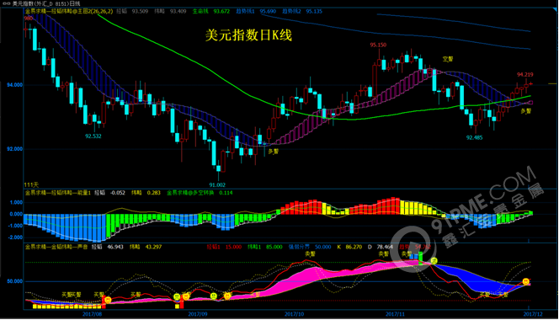Click the 111天 day count label
The height and width of the screenshot is (320, 559).
pos(31,184)
